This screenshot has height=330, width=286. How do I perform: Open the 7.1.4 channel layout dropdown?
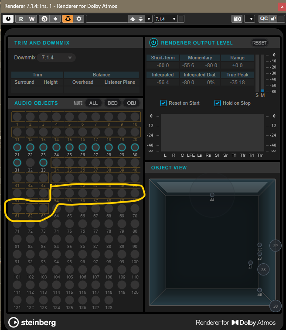(x=166, y=19)
